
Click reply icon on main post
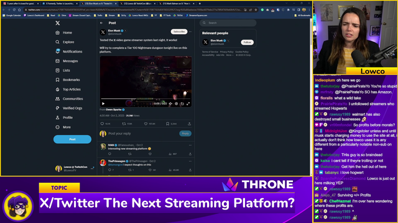pyautogui.click(x=102, y=124)
